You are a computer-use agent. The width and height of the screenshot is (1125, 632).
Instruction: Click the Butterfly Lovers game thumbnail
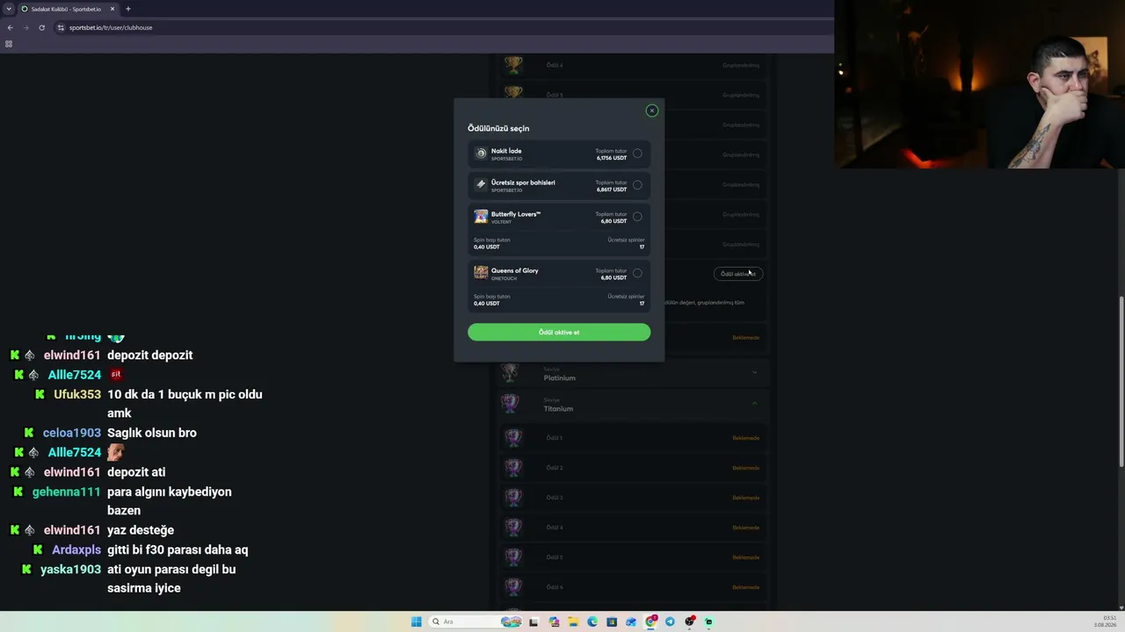click(x=481, y=217)
